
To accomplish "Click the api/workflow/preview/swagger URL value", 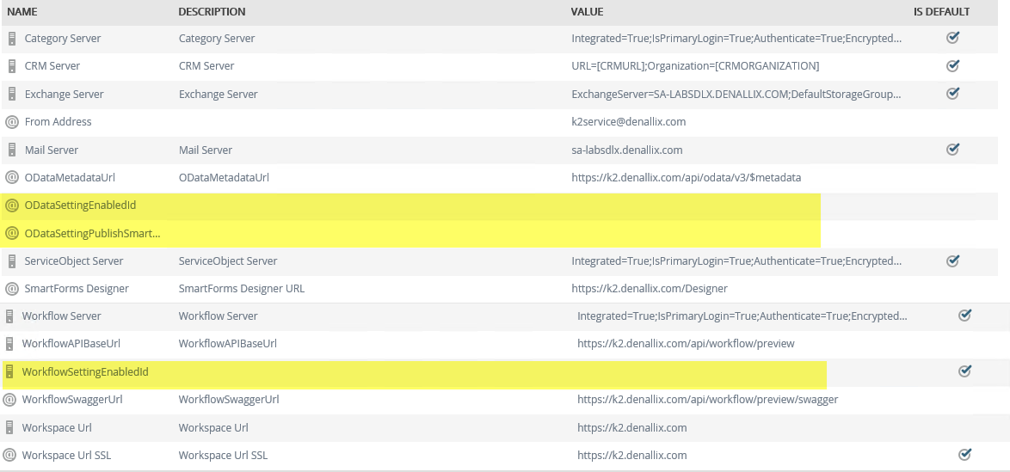I will [707, 400].
